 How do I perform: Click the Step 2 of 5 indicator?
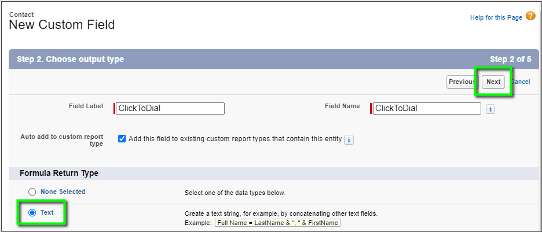tap(511, 60)
